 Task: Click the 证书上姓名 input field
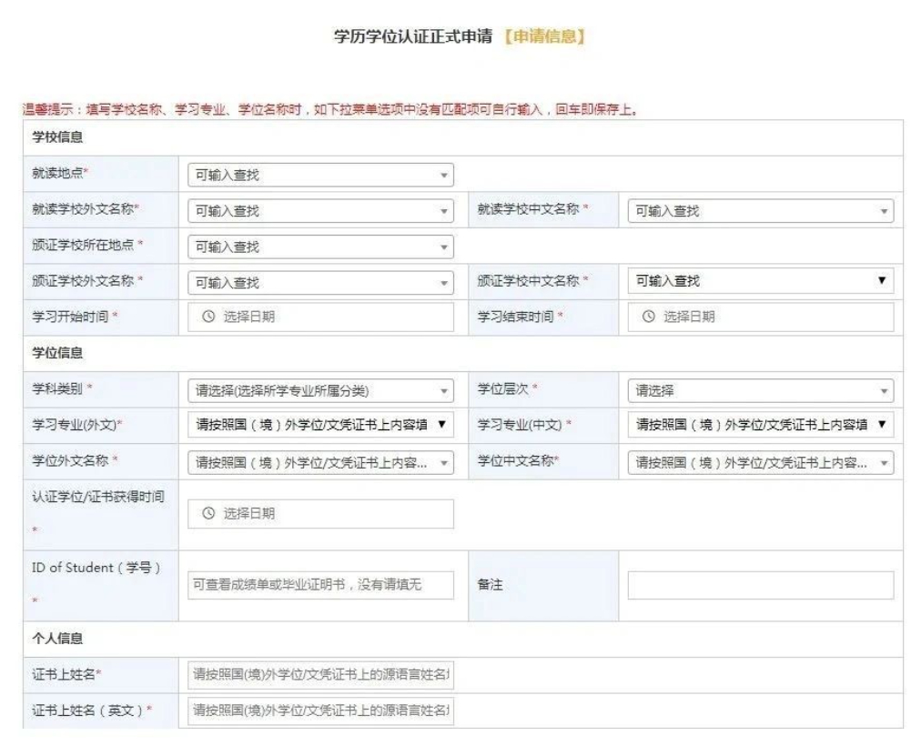[x=319, y=674]
